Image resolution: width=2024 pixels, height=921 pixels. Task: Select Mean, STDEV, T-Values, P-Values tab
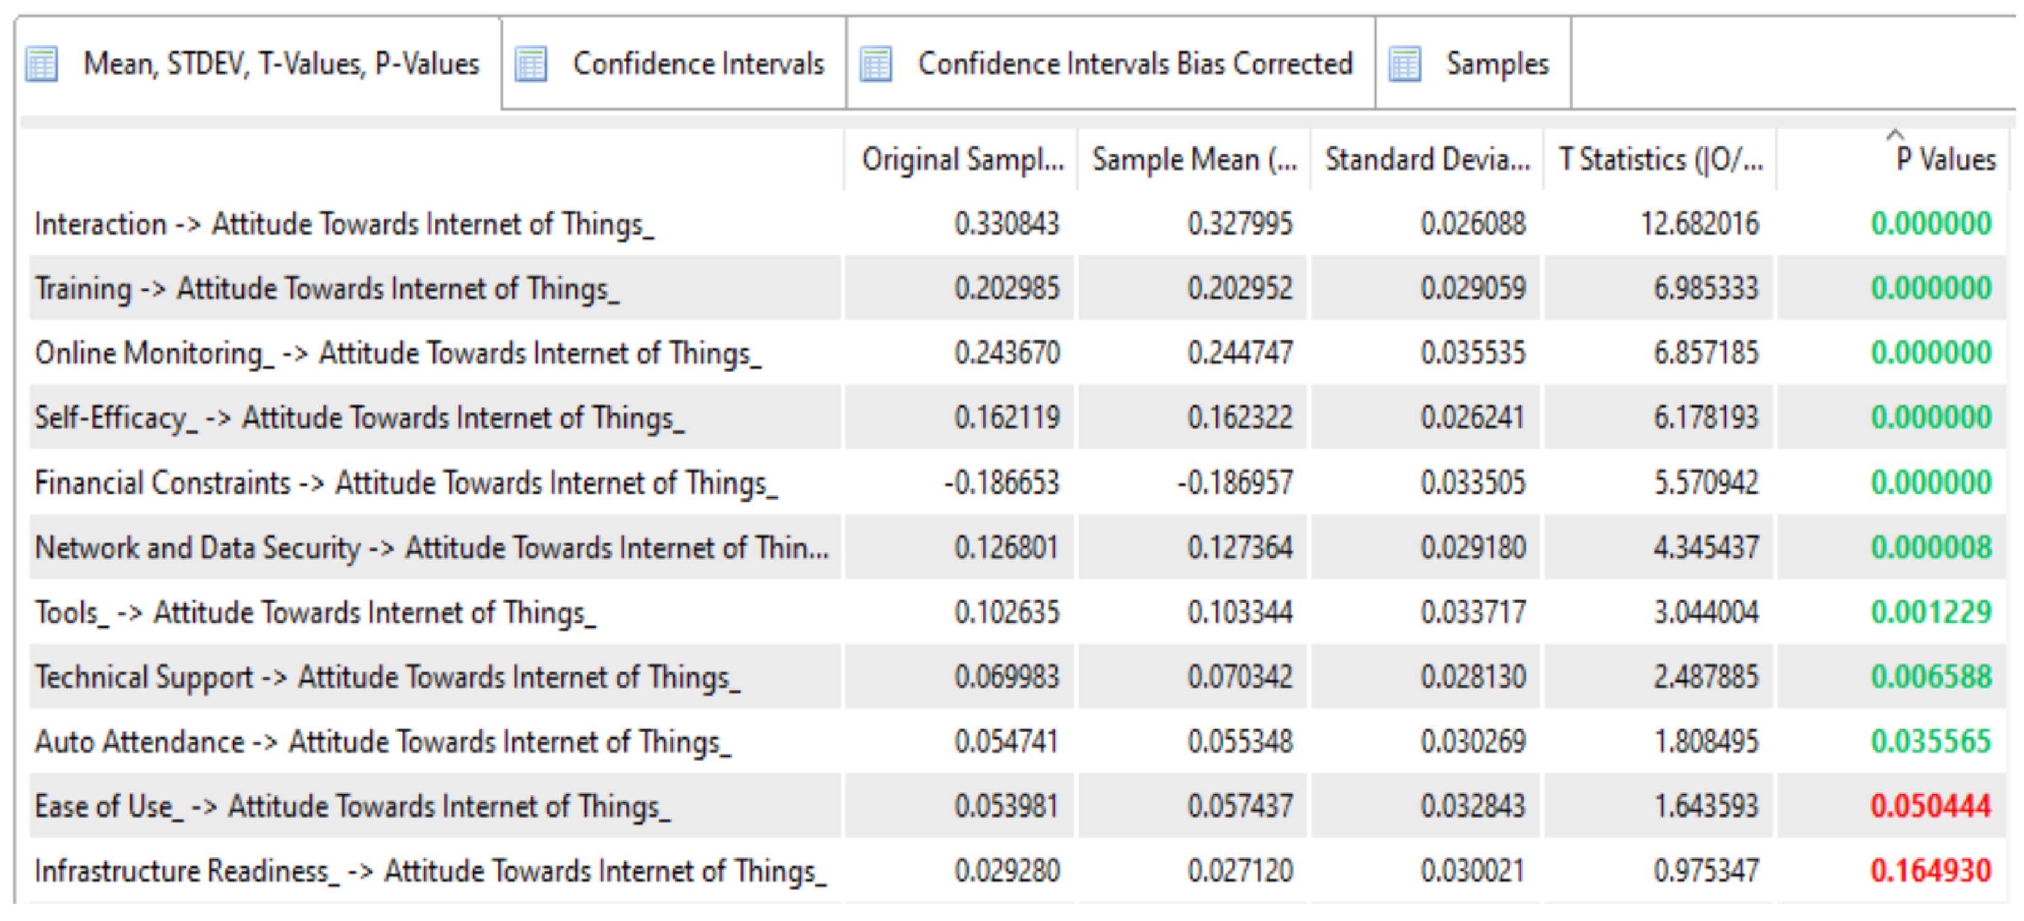click(280, 64)
